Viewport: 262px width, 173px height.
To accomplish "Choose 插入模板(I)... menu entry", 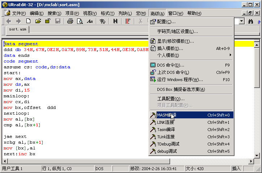I will point(191,48).
